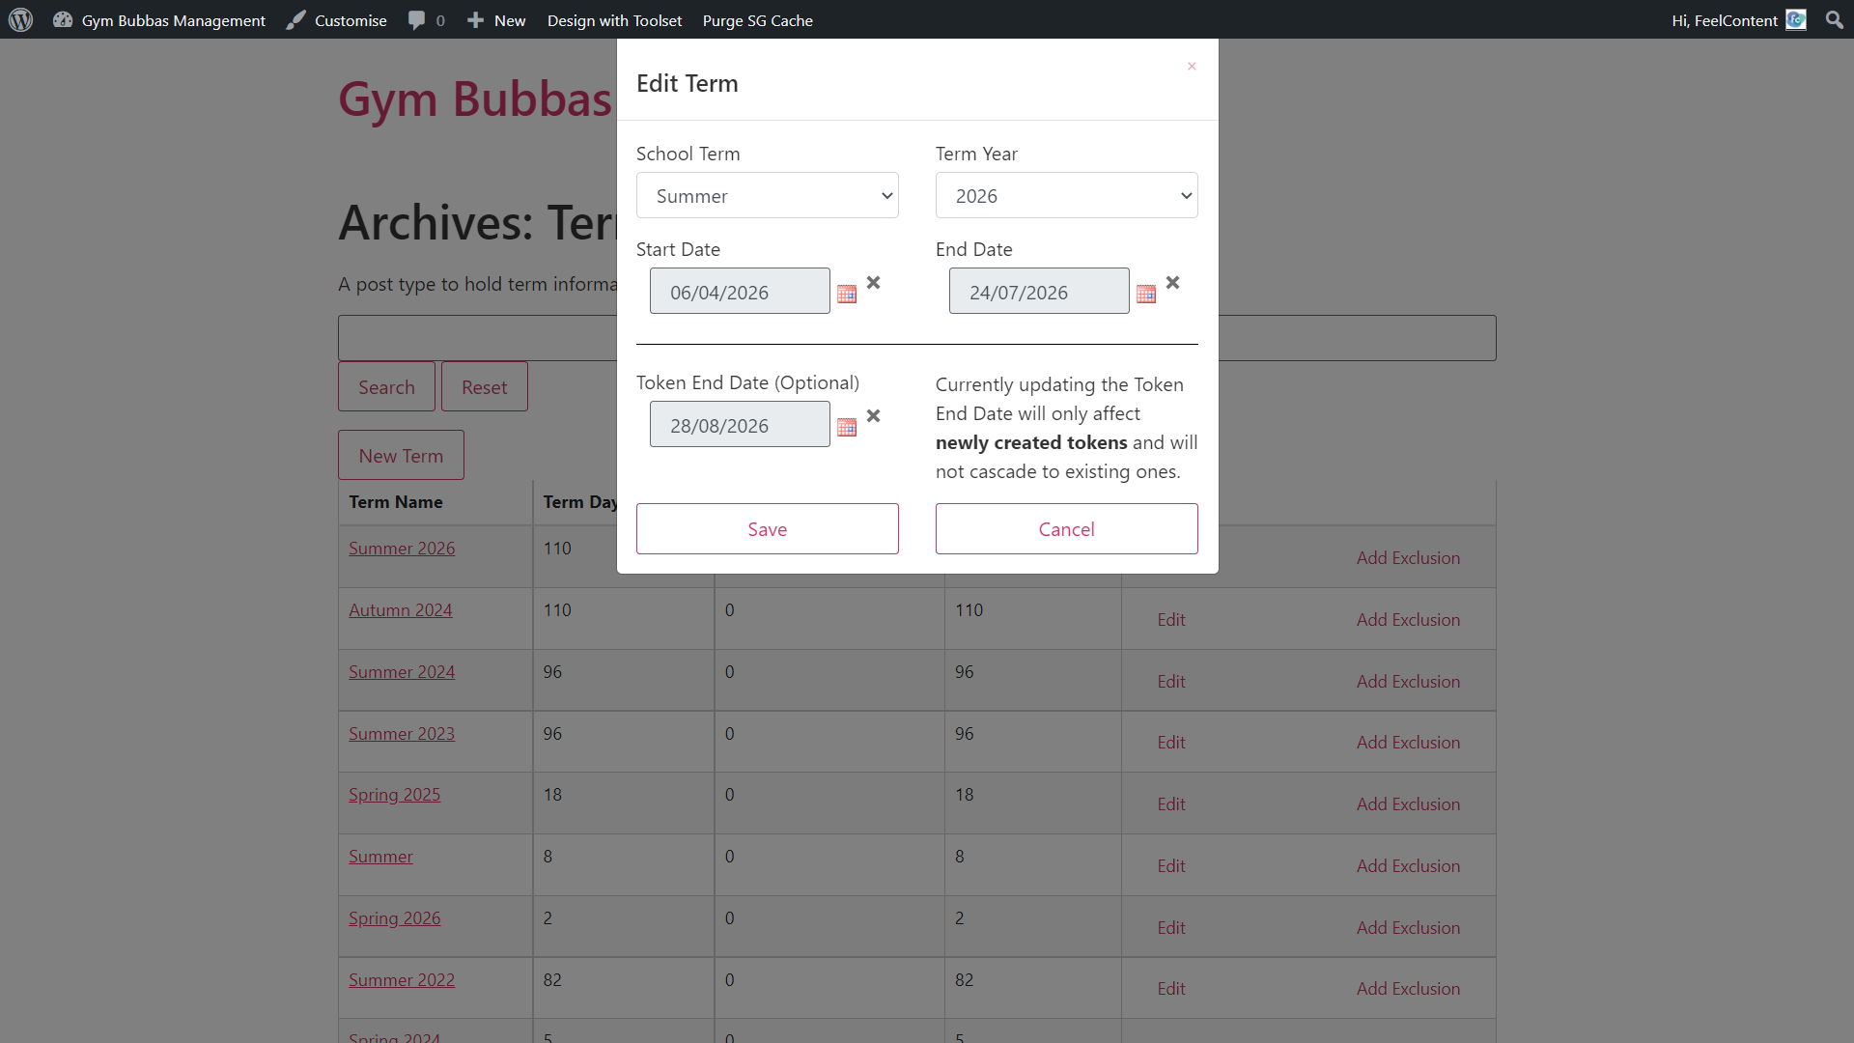Open Design with Toolset menu item
This screenshot has height=1043, width=1854.
point(614,20)
